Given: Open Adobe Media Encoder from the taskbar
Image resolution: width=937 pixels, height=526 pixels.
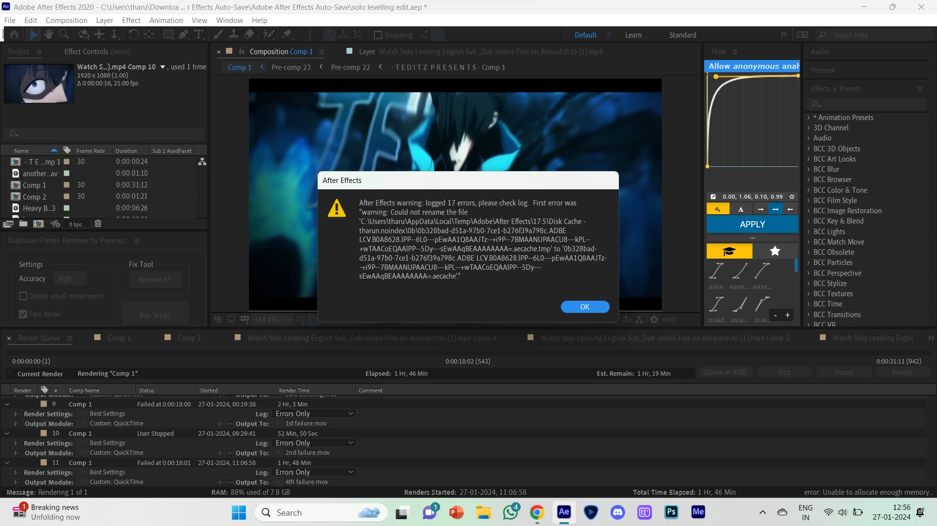Looking at the screenshot, I should (x=698, y=512).
